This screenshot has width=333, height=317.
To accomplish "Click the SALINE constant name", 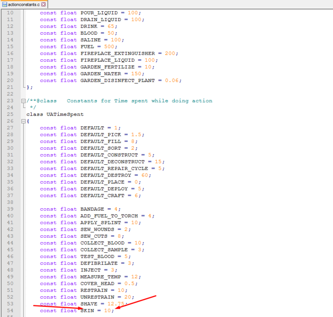I will (90, 40).
